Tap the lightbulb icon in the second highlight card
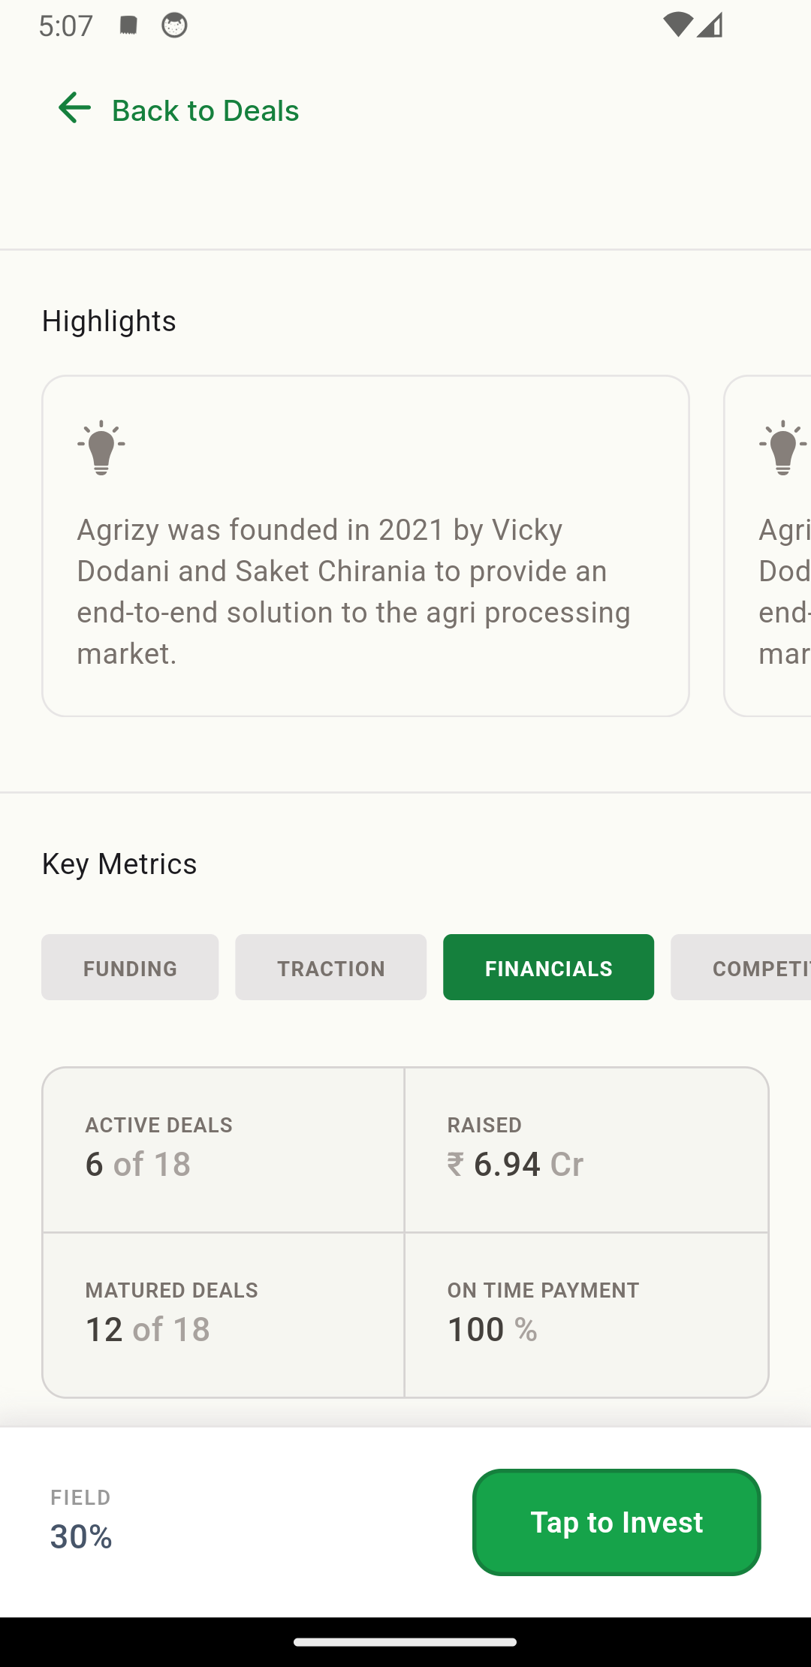The image size is (811, 1667). click(x=783, y=447)
